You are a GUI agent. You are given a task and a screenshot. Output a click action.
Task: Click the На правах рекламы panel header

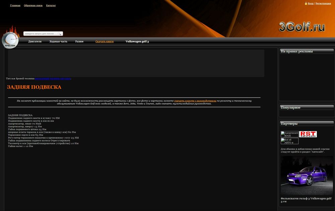[307, 51]
